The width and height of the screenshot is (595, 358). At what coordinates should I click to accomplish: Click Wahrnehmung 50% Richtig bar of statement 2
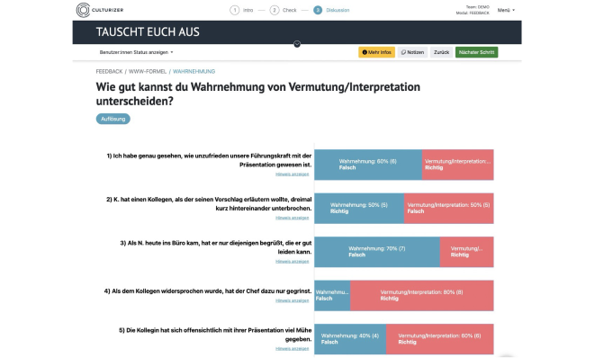point(359,208)
